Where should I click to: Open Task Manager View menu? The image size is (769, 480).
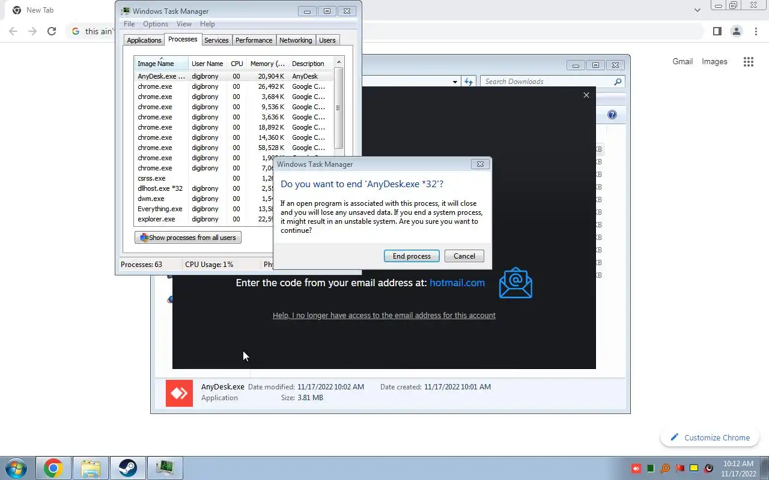[x=184, y=24]
